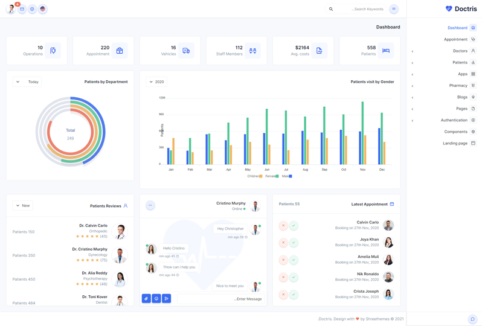Open the emoji picker in chat
Image resolution: width=482 pixels, height=326 pixels.
156,298
